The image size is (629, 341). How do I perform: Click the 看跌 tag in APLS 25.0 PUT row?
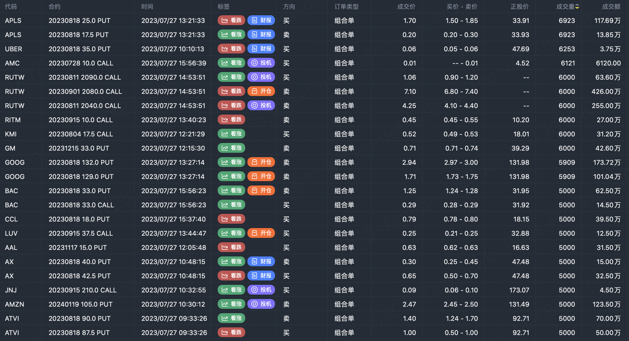click(231, 20)
